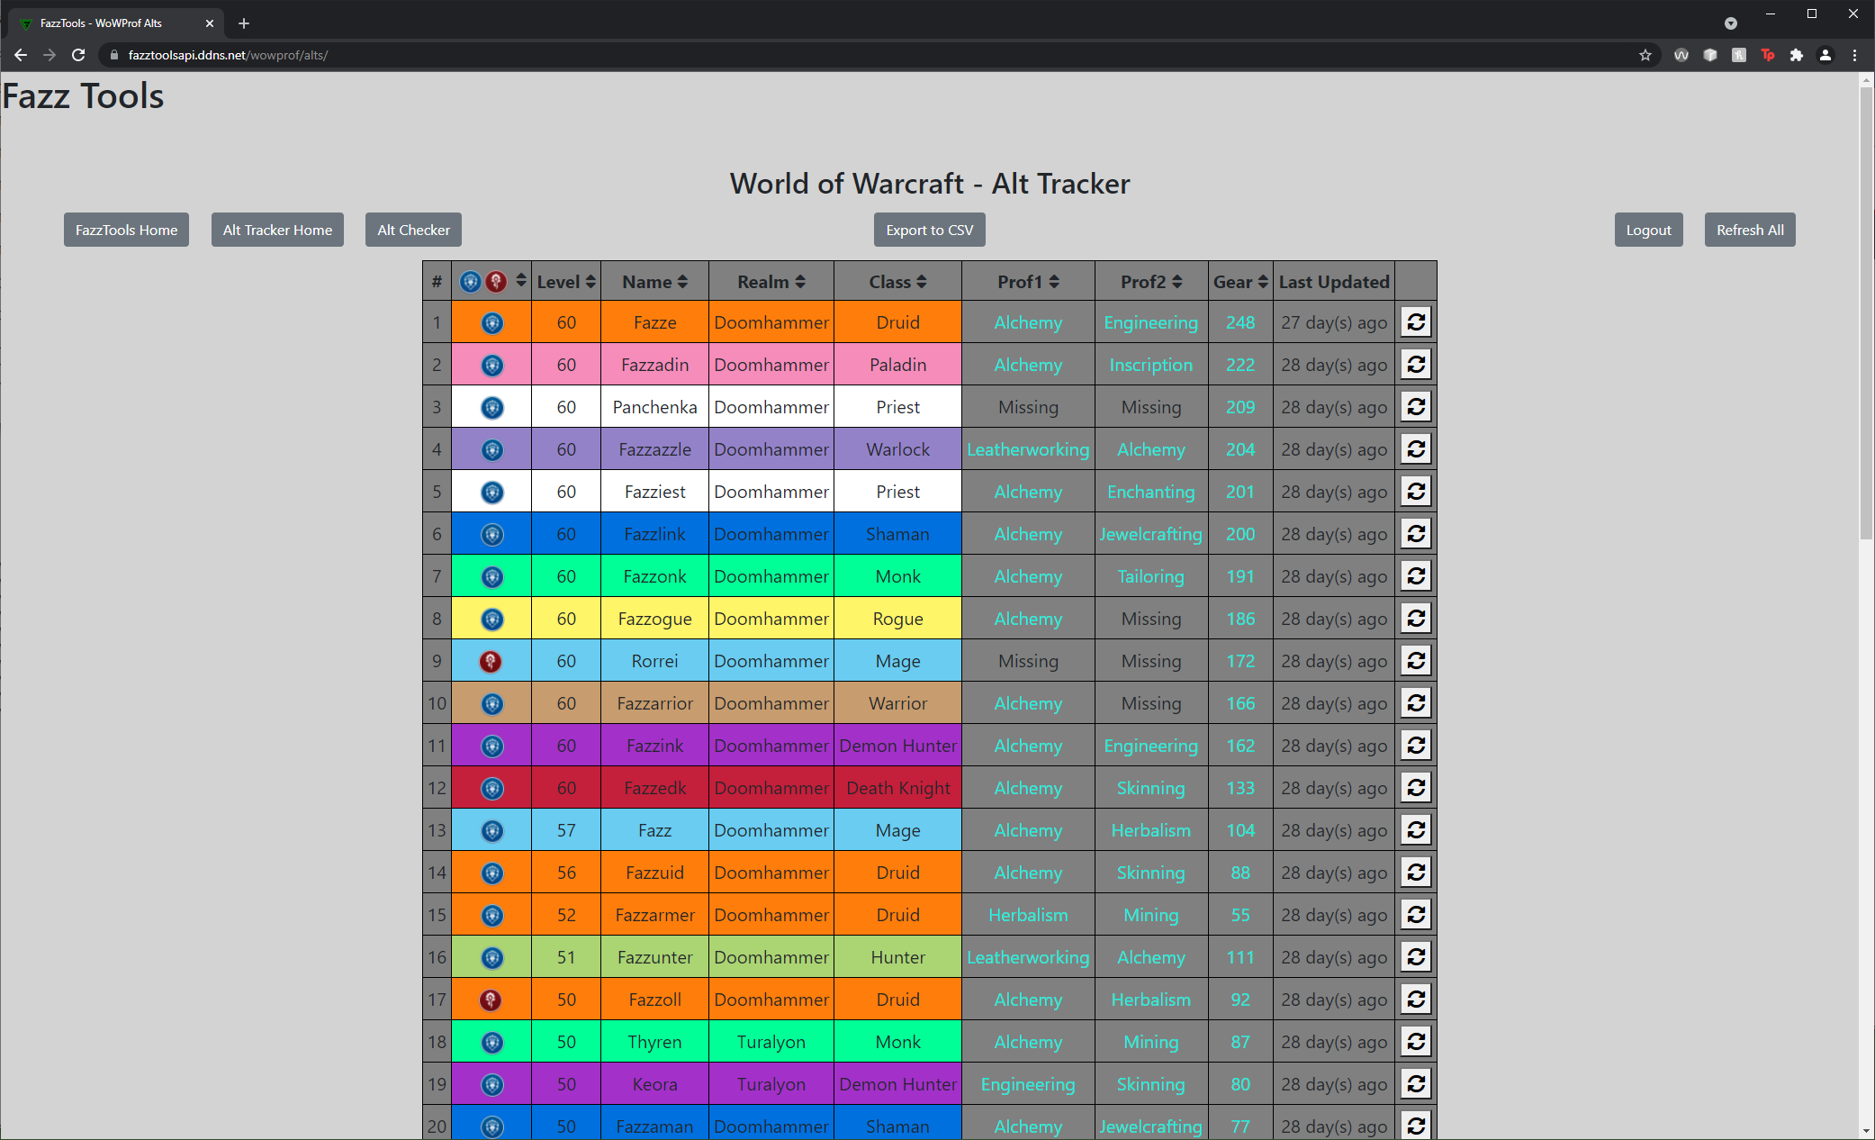This screenshot has height=1140, width=1875.
Task: Reload the page in browser toolbar
Action: point(78,55)
